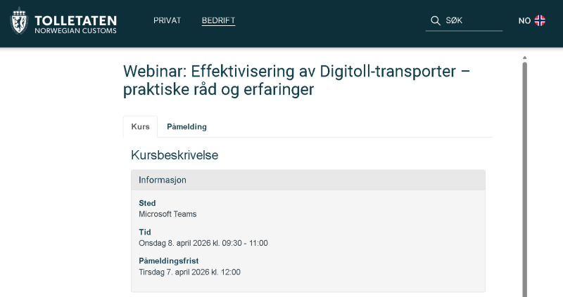Click the Påmeldingsfrist label
The height and width of the screenshot is (297, 563).
(x=168, y=260)
